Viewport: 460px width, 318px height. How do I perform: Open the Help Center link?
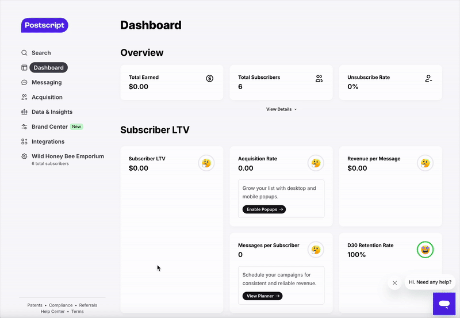(52, 312)
